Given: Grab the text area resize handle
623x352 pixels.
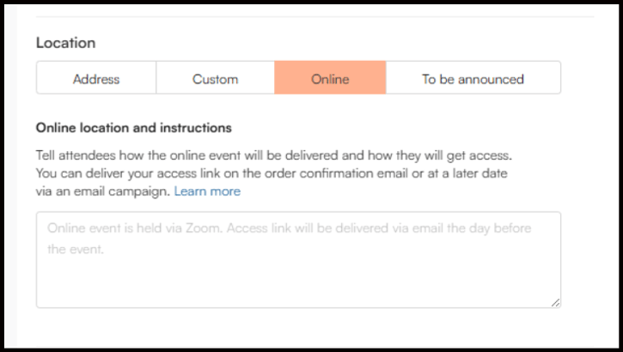Looking at the screenshot, I should [x=555, y=302].
